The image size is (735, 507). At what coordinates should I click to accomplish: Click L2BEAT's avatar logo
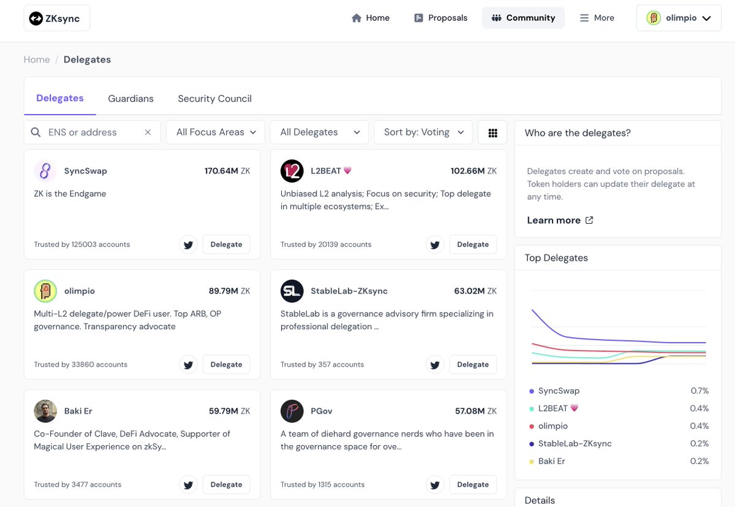[292, 171]
